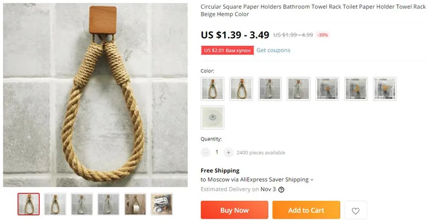Open the Get coupons link
Viewport: 433px width, 223px height.
coord(273,50)
